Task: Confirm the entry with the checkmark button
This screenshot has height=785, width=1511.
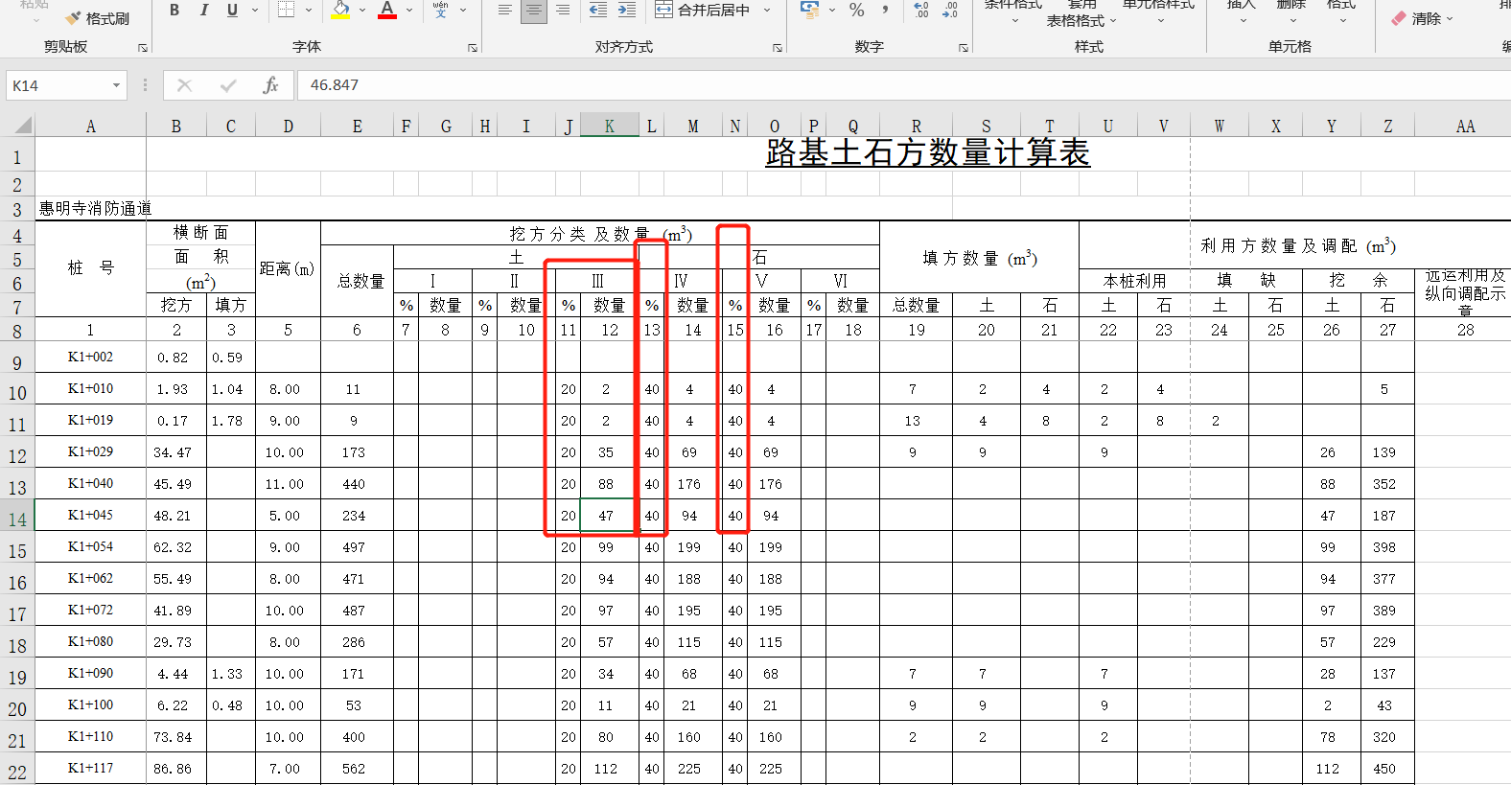Action: tap(228, 85)
